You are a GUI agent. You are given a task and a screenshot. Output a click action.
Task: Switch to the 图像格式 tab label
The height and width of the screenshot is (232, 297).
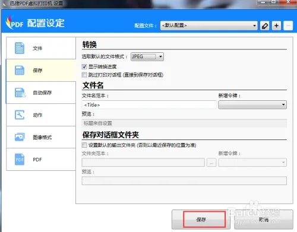click(x=42, y=137)
